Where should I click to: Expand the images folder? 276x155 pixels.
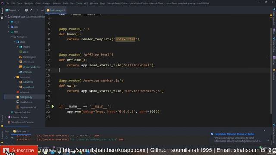click(x=17, y=47)
